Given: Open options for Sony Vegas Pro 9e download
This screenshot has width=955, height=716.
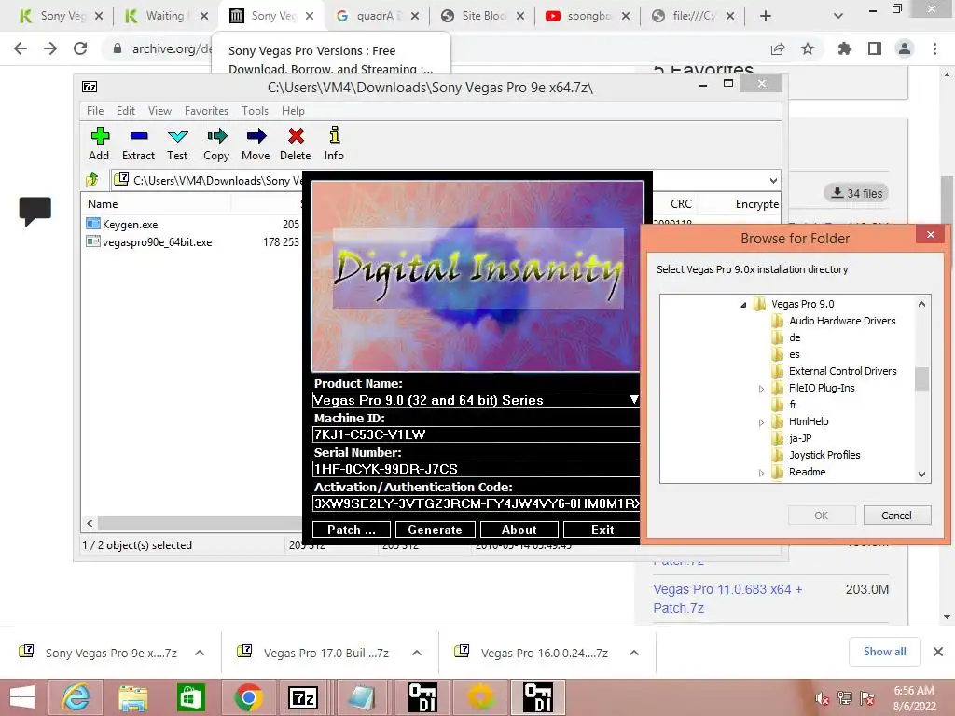Looking at the screenshot, I should point(200,653).
